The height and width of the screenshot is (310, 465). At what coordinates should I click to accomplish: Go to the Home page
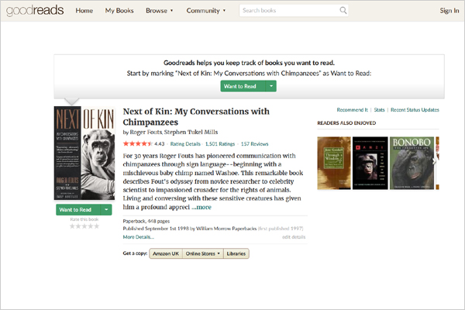[84, 10]
